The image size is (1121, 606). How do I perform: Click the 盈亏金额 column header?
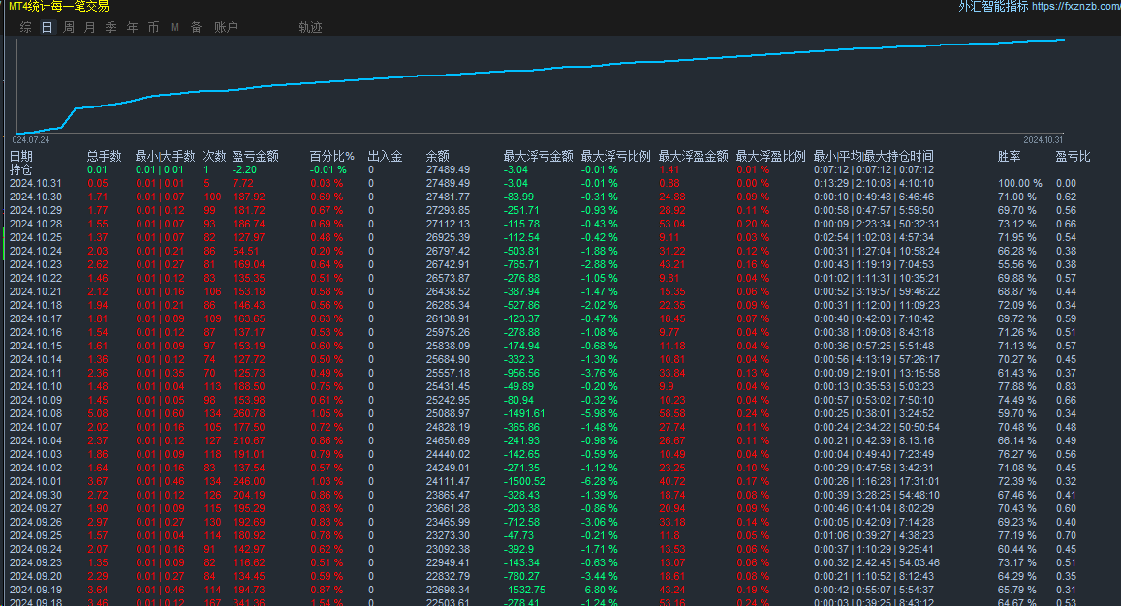(255, 156)
